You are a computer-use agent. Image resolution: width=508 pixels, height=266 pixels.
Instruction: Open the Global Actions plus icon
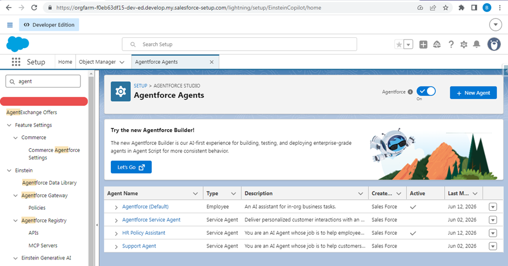(x=423, y=44)
